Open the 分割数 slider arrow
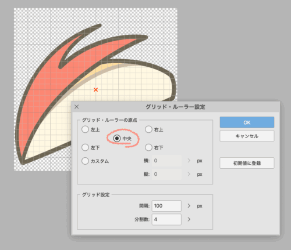 [x=189, y=219]
